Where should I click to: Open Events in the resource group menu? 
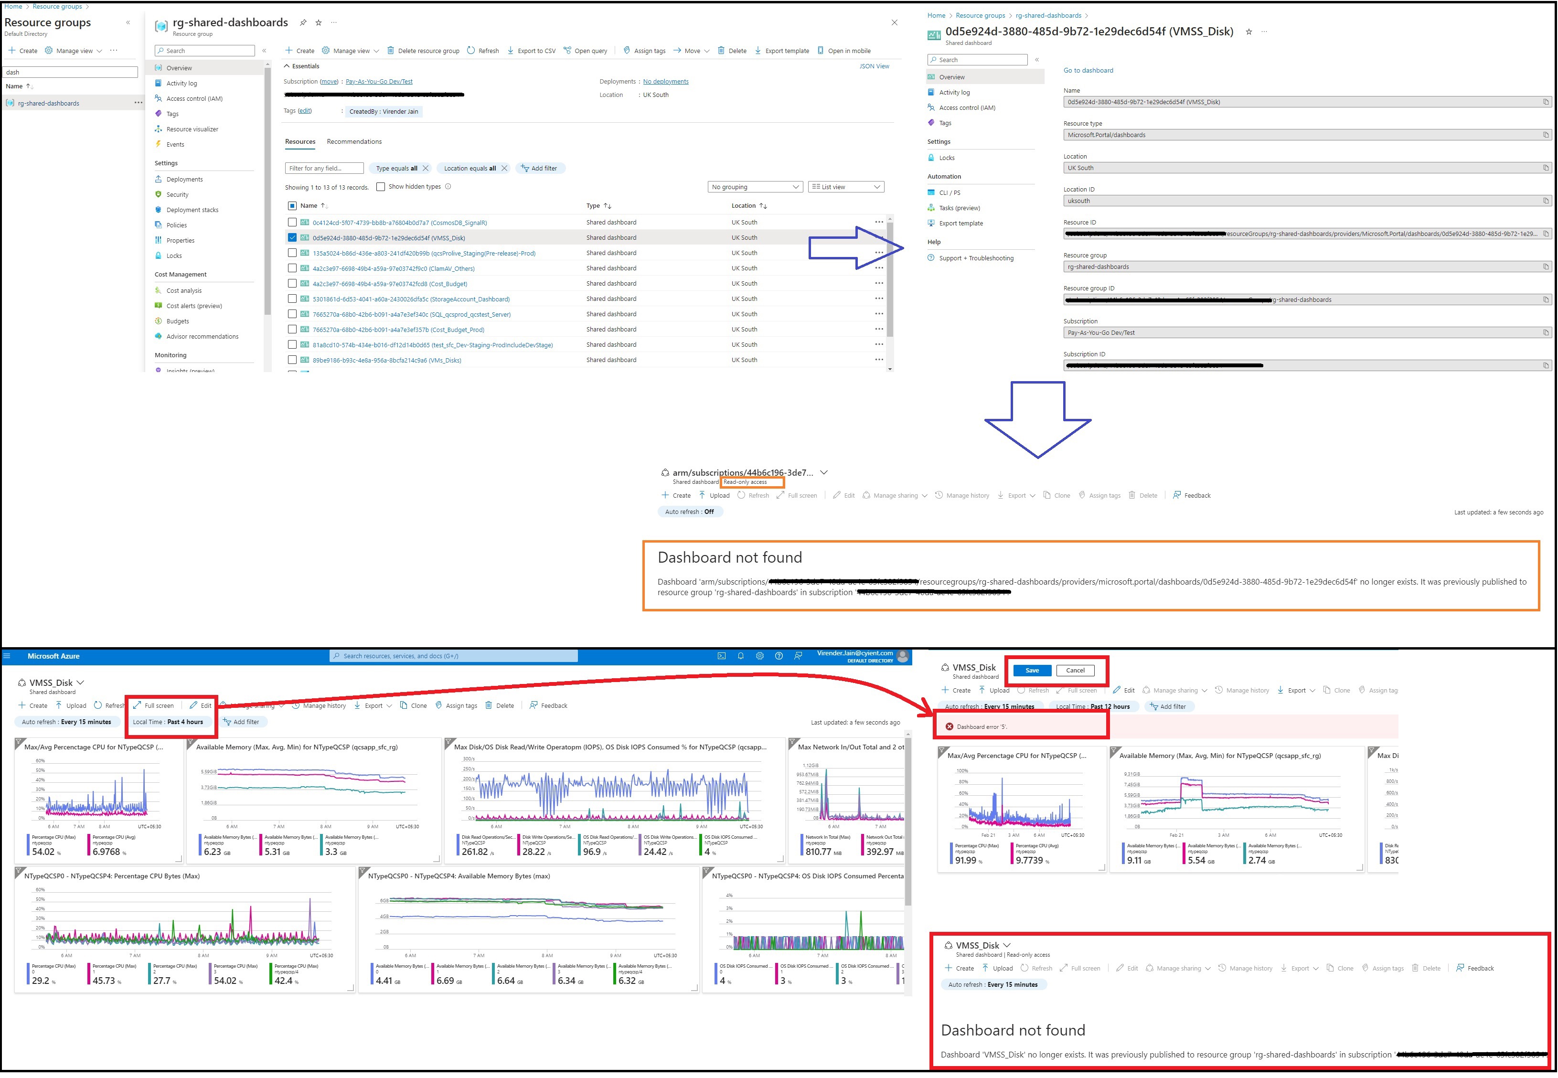click(175, 145)
